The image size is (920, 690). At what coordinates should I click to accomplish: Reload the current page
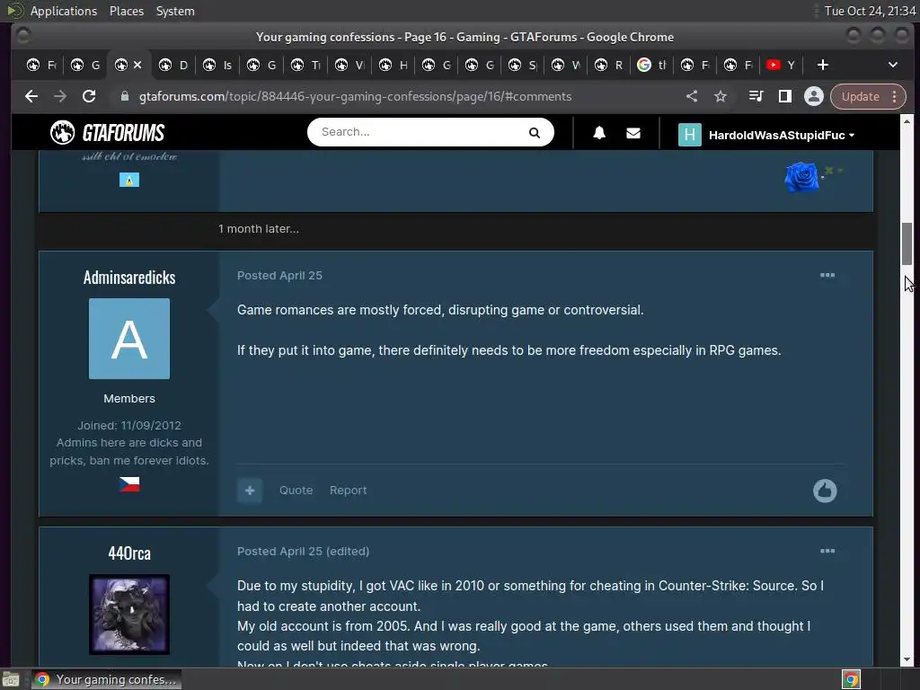[89, 96]
